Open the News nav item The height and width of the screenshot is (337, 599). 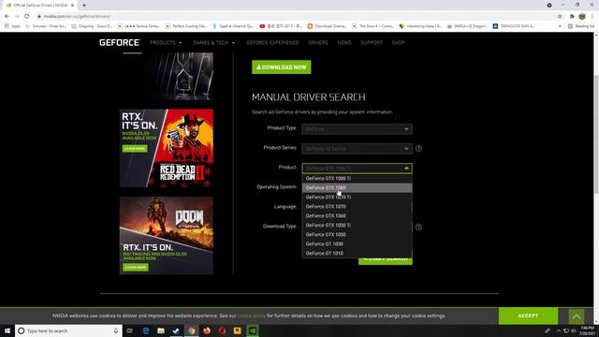pos(344,42)
